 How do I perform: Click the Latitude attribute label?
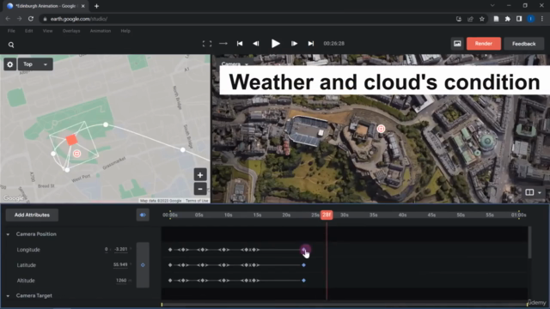(27, 265)
